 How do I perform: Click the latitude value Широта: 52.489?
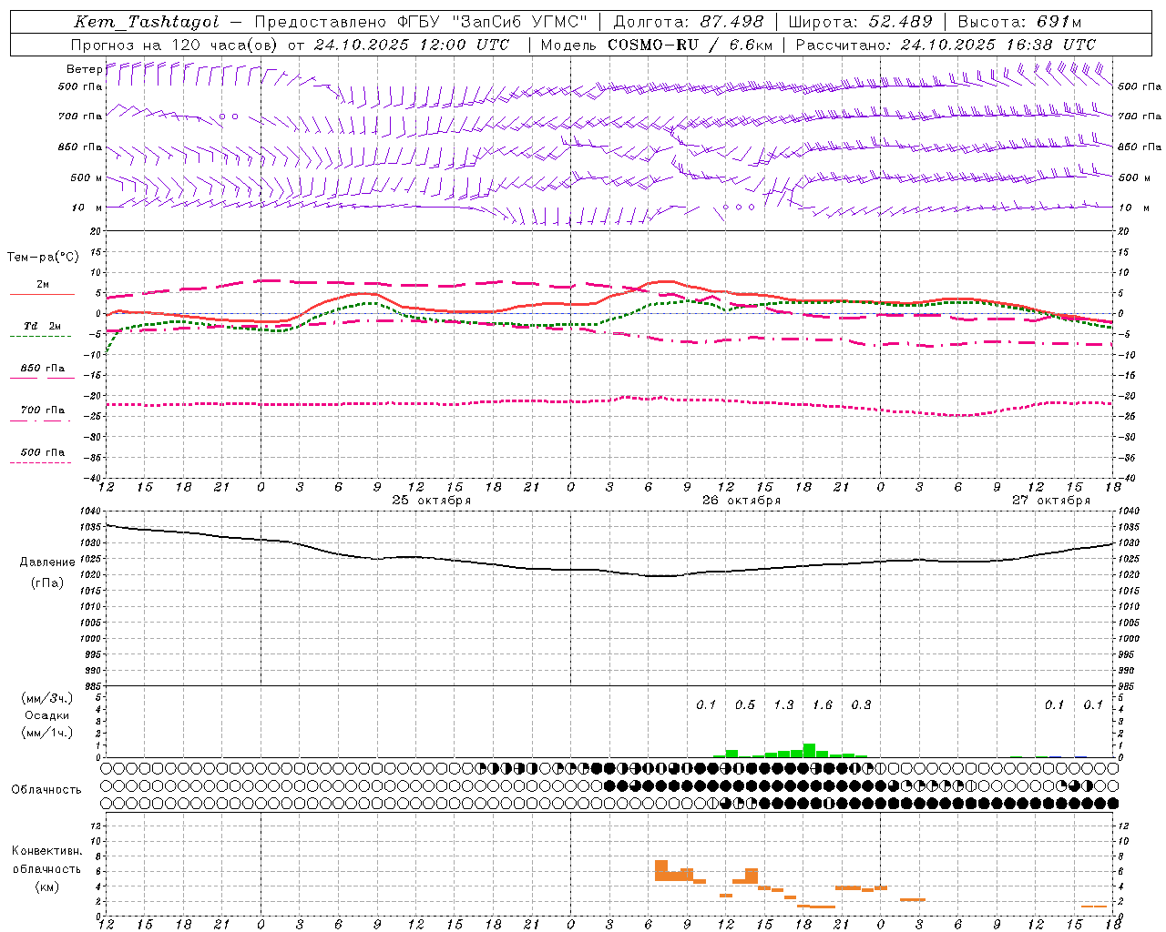pos(860,22)
